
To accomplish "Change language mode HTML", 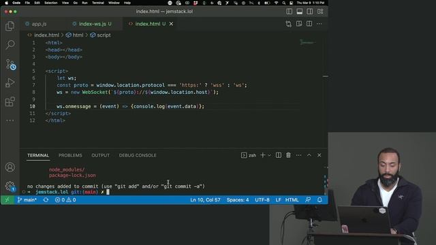I will tap(292, 199).
